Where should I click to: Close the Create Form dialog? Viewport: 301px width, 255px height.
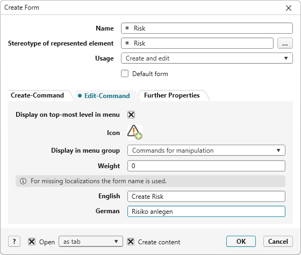289,8
